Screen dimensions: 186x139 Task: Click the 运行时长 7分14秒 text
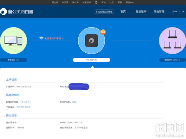point(15,127)
